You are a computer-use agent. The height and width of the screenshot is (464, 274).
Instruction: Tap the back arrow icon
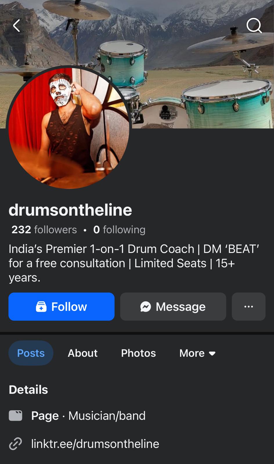[x=17, y=26]
